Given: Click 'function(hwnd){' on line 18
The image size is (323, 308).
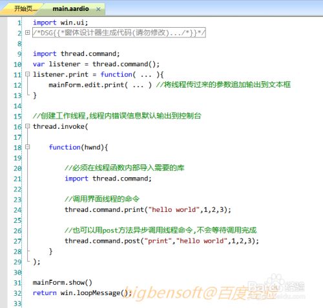Looking at the screenshot, I should tap(78, 148).
